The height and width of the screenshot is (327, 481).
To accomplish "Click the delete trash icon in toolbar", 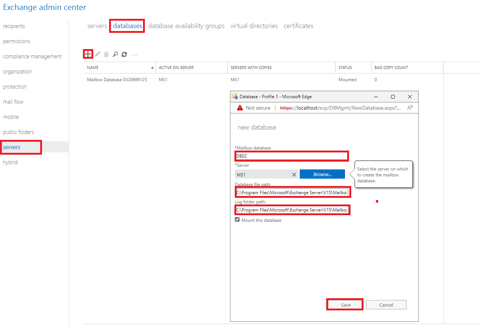I will pos(106,54).
